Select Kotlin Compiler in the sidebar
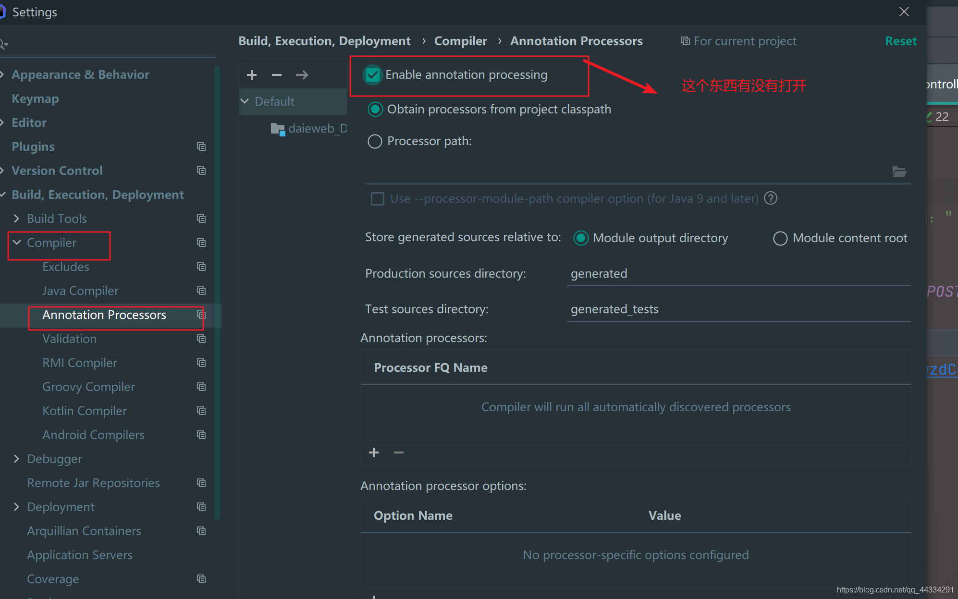 85,411
